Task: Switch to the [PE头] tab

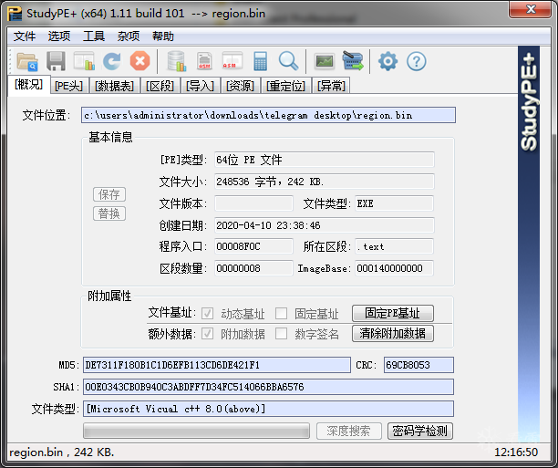Action: [68, 86]
